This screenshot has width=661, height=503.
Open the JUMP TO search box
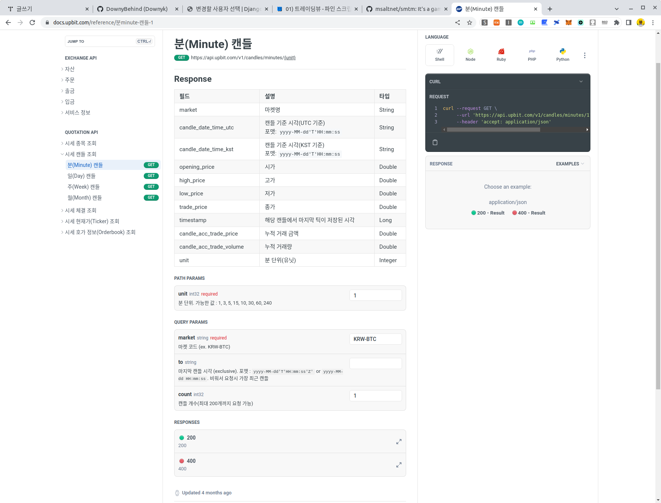[110, 41]
